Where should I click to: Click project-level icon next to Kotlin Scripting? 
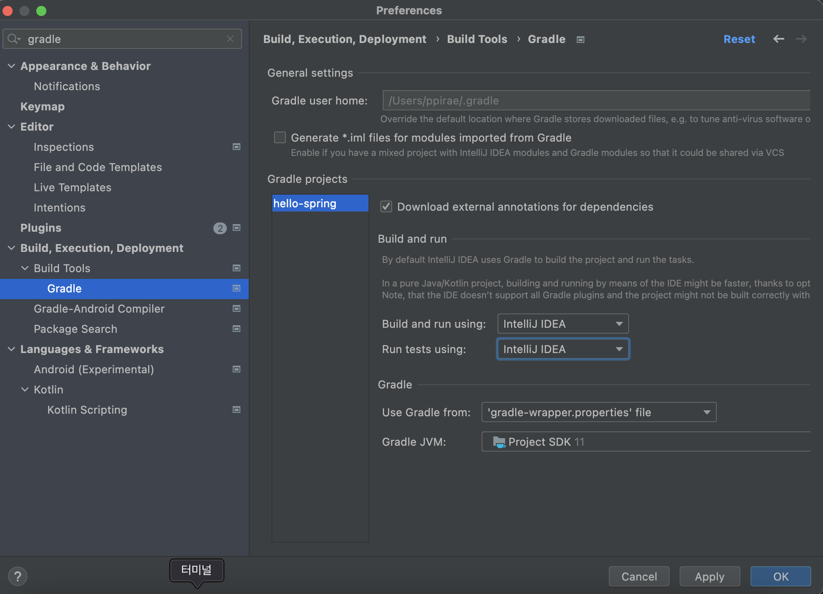tap(237, 409)
